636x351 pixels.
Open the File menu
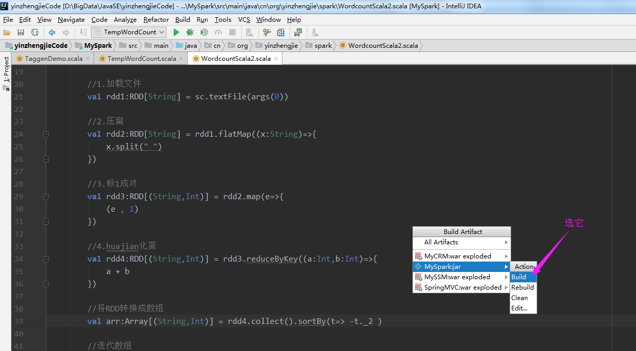(x=8, y=19)
